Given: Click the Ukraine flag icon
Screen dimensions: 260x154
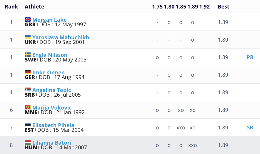Looking at the screenshot, I should 28,37.
